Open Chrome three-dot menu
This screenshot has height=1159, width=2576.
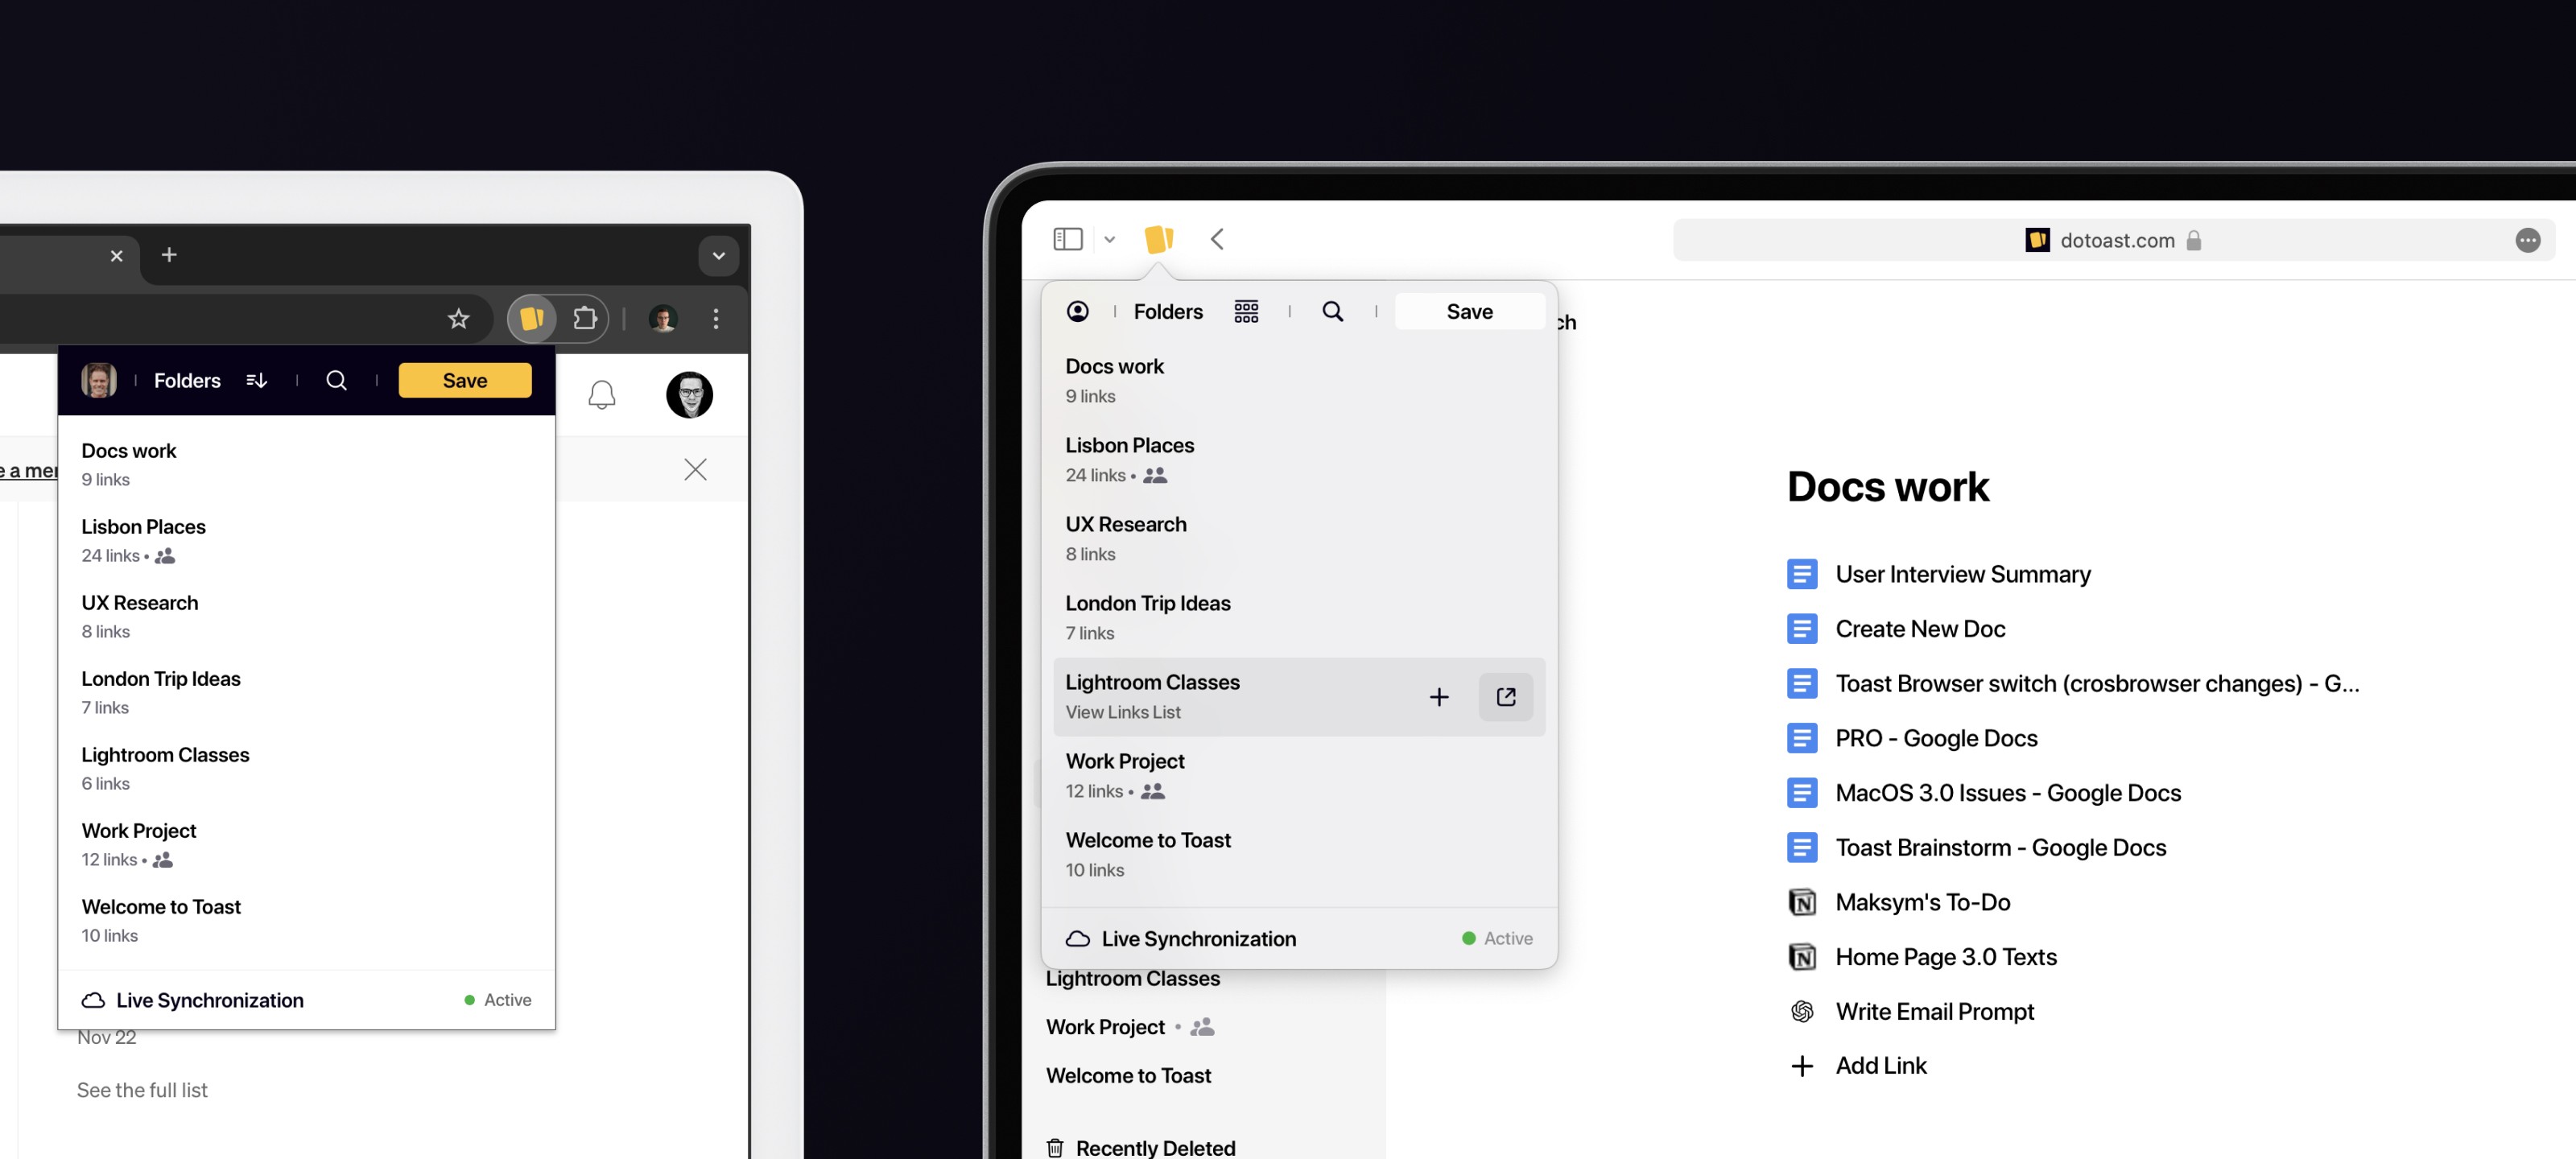tap(715, 319)
